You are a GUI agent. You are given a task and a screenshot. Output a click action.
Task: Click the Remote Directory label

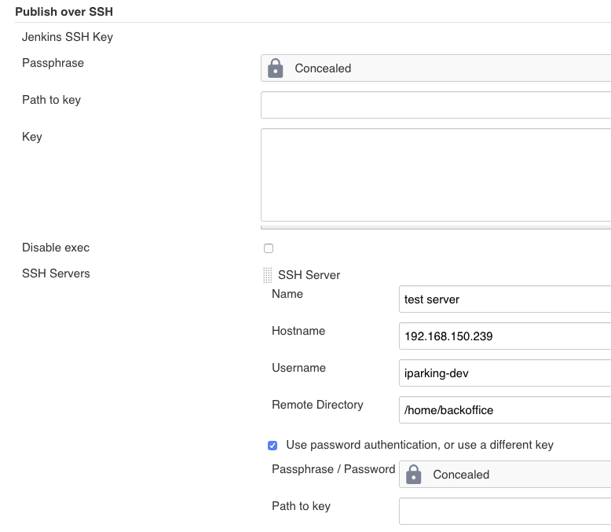point(317,405)
